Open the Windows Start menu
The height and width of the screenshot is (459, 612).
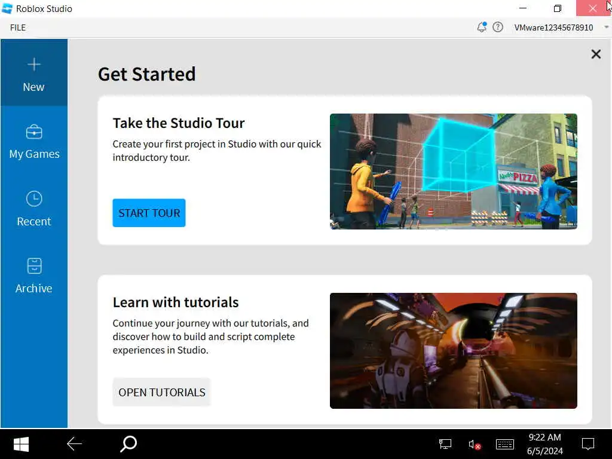(x=21, y=444)
